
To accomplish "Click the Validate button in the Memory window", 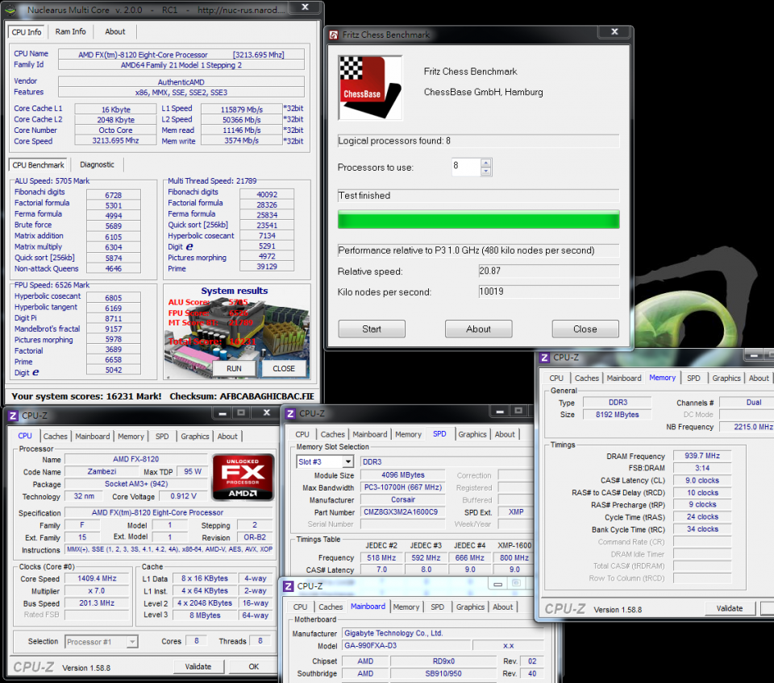I will (730, 608).
